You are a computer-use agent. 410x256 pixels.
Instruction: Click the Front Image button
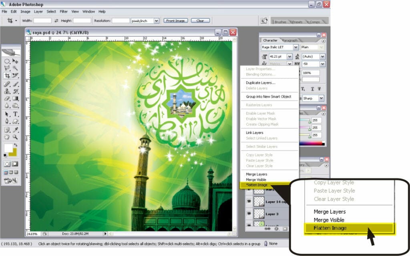pyautogui.click(x=175, y=21)
